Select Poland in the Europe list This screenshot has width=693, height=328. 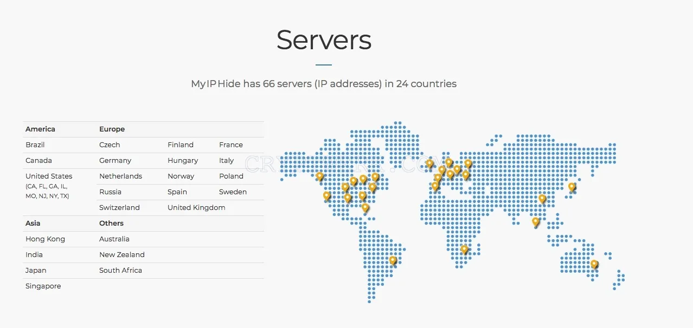(x=232, y=176)
